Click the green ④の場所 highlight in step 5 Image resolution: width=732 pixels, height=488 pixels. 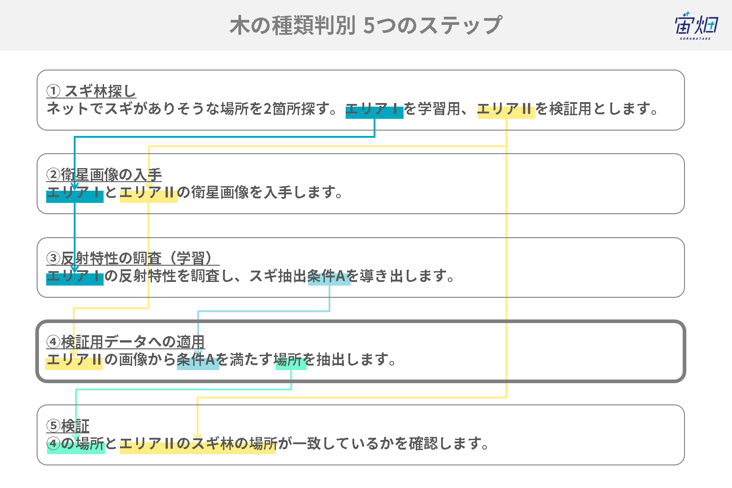(76, 445)
